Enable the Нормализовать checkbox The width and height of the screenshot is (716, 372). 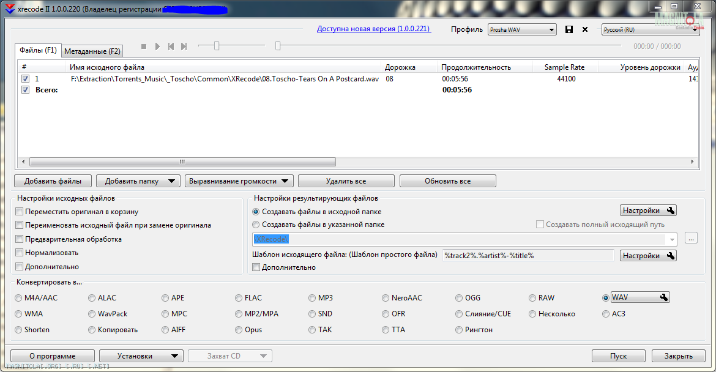pos(20,253)
